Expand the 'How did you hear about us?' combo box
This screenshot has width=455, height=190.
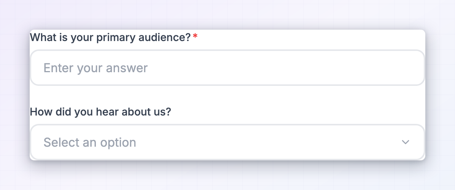(x=228, y=142)
